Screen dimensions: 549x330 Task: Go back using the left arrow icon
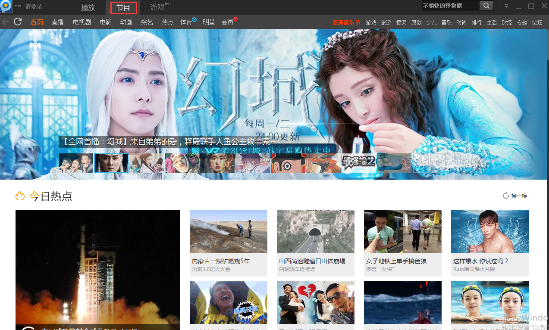pyautogui.click(x=5, y=22)
